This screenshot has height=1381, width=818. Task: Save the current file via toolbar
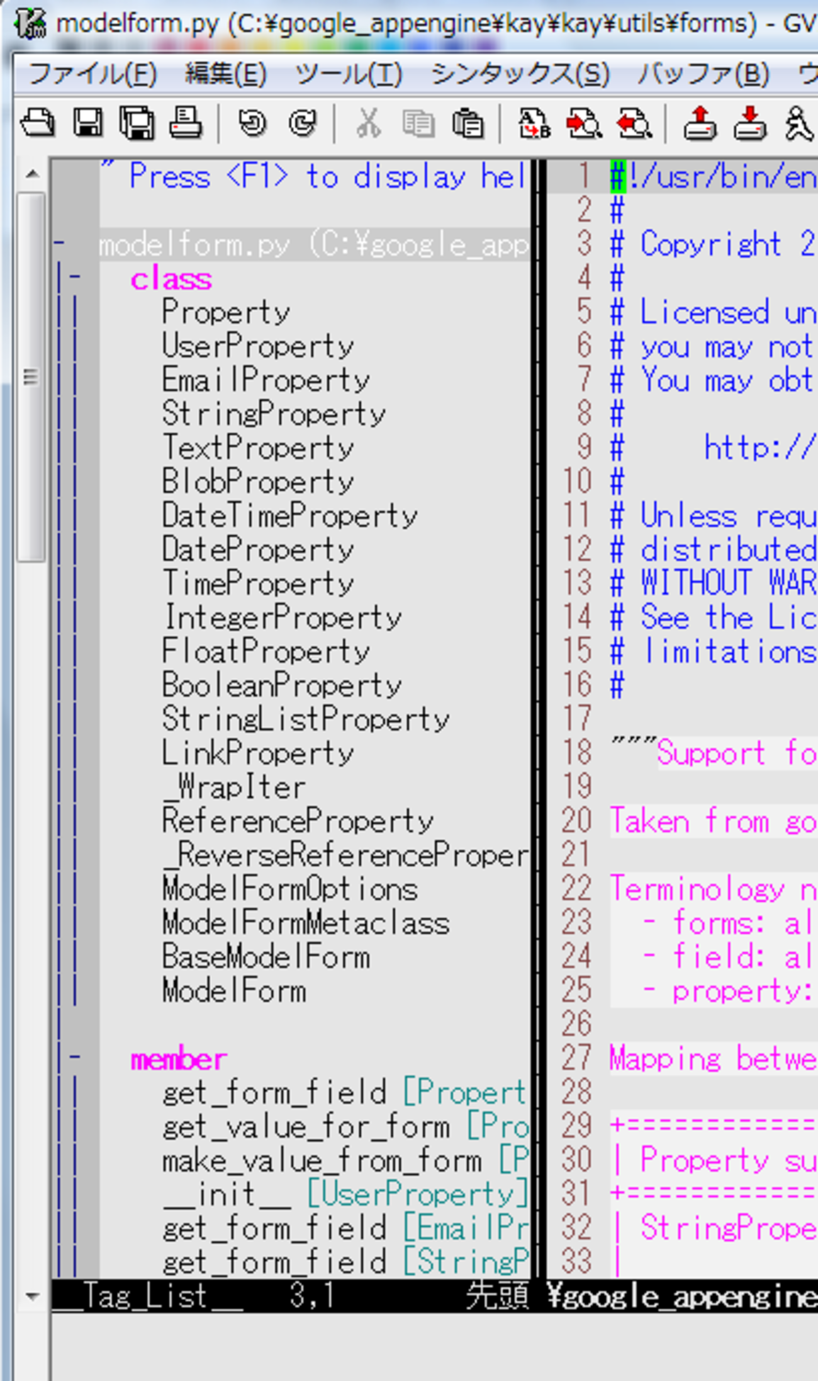[87, 123]
